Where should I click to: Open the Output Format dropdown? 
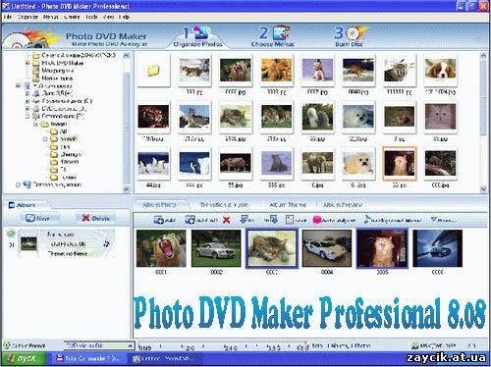[99, 345]
